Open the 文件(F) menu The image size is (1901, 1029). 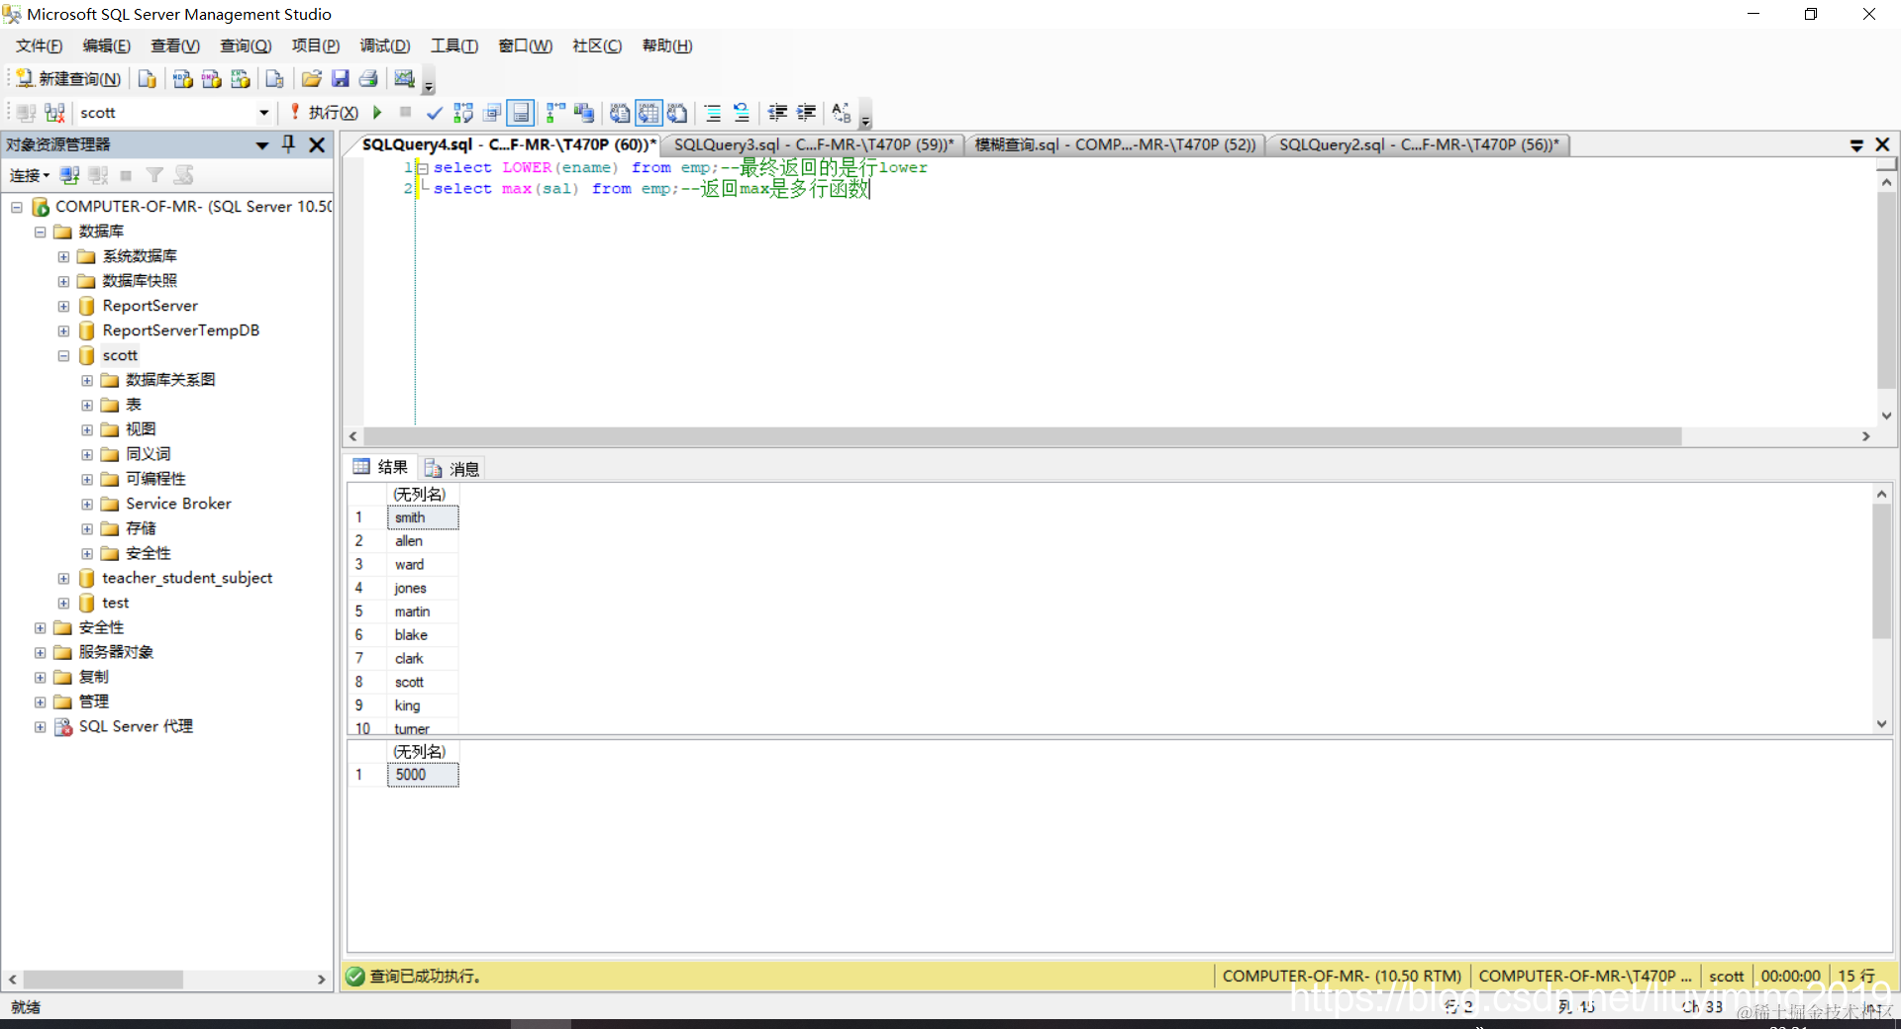[39, 46]
